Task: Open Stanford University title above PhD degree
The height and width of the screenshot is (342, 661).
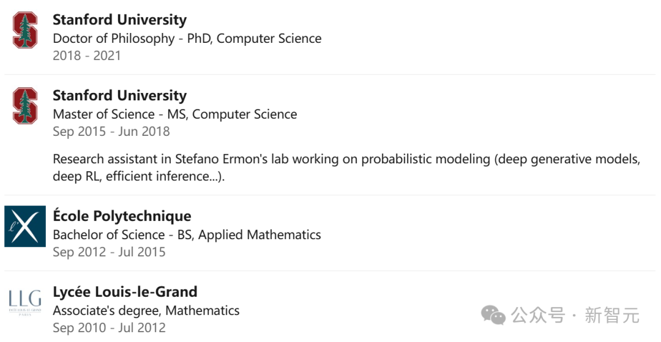Action: (120, 20)
